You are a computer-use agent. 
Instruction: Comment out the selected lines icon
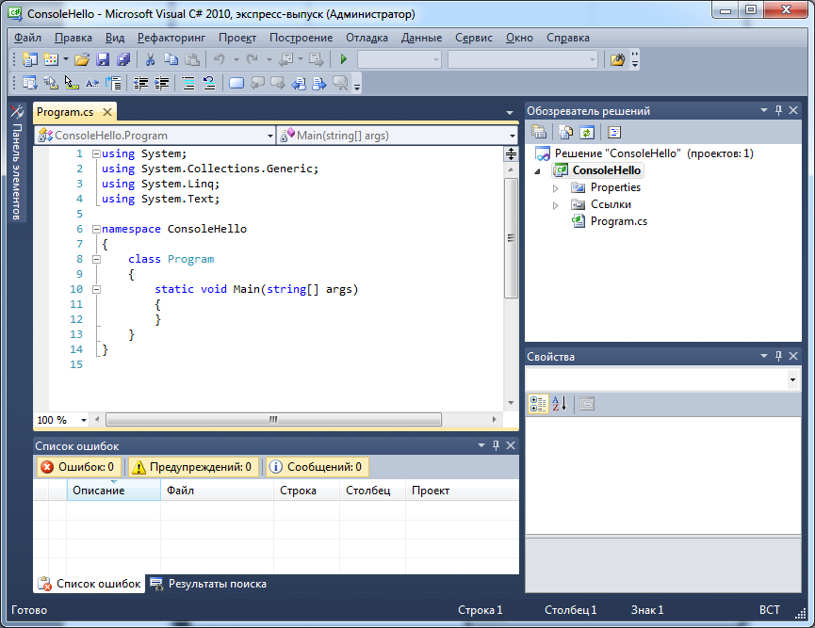pyautogui.click(x=188, y=83)
